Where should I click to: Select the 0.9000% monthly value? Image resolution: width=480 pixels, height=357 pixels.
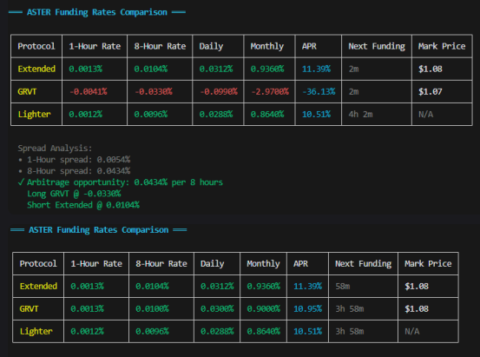pyautogui.click(x=264, y=309)
